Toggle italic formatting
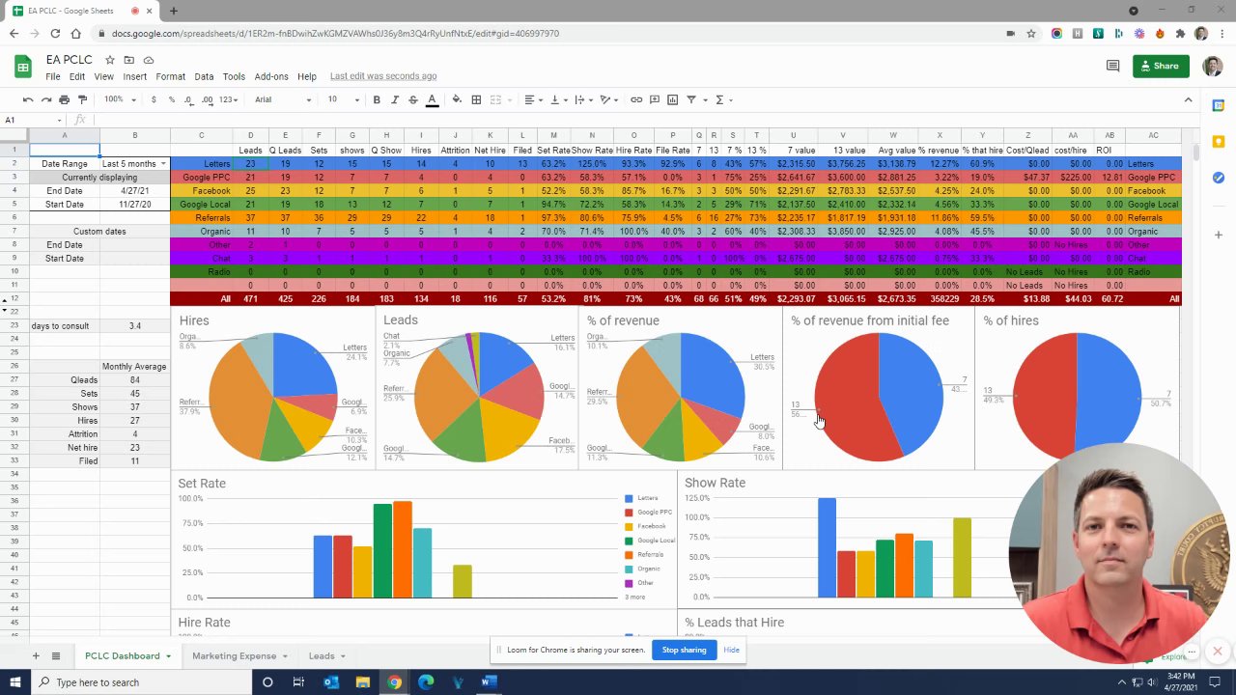This screenshot has height=695, width=1236. click(395, 99)
